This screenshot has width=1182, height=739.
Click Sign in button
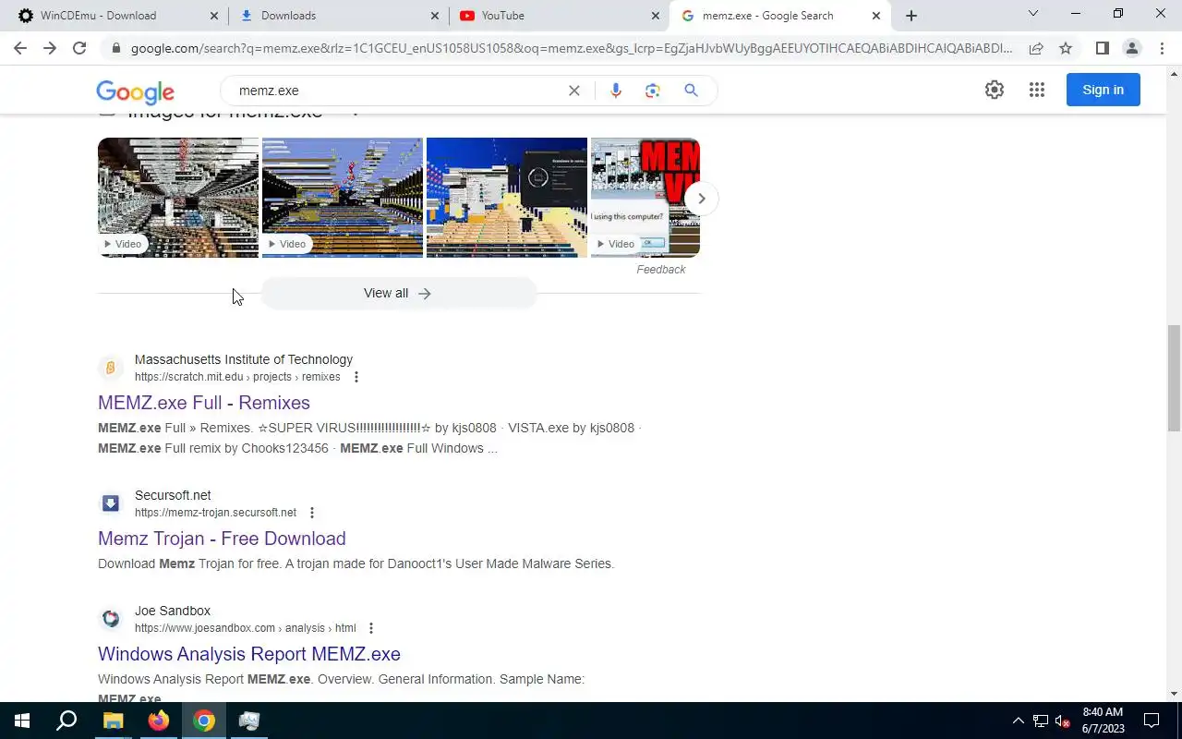point(1104,90)
